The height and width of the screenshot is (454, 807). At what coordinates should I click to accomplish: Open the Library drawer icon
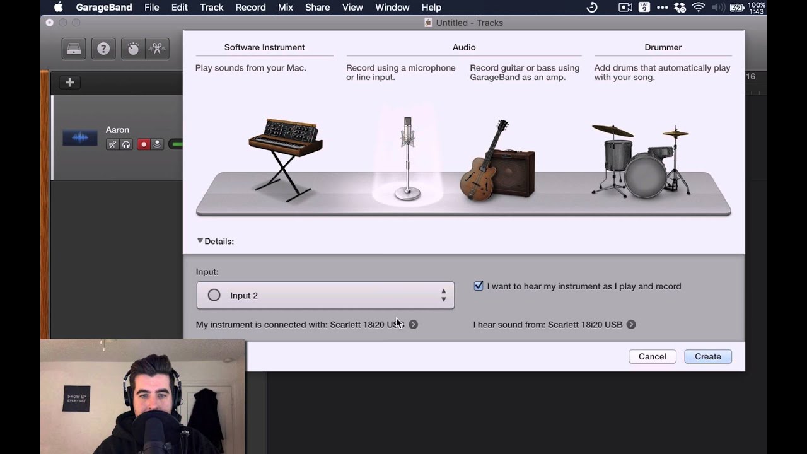(x=74, y=49)
